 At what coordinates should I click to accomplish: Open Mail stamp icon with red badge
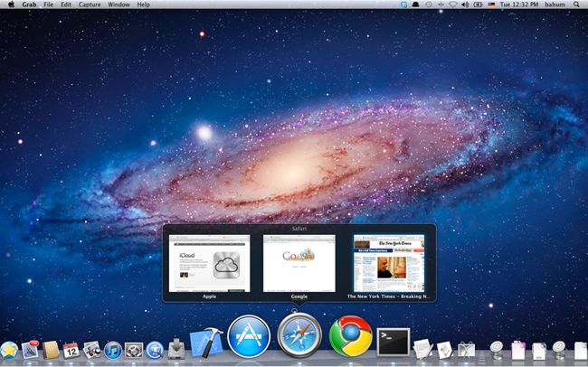coord(30,350)
